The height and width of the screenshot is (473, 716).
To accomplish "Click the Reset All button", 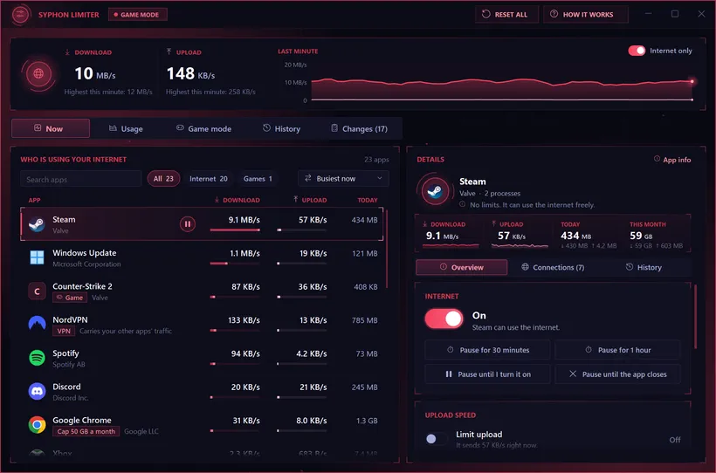I will pyautogui.click(x=505, y=15).
